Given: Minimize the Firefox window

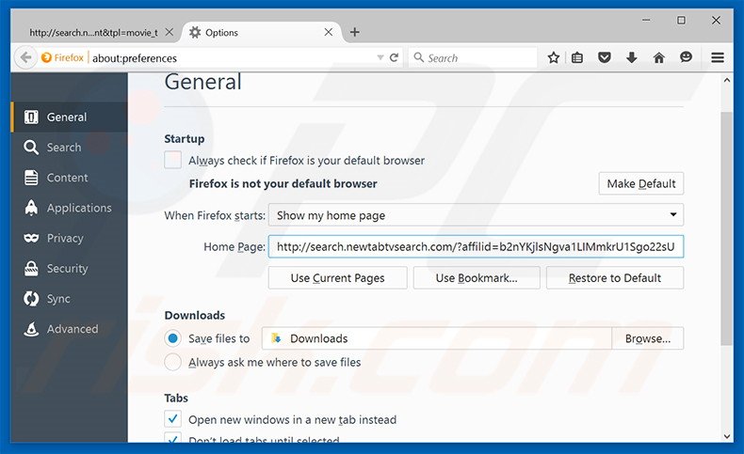Looking at the screenshot, I should pyautogui.click(x=646, y=21).
